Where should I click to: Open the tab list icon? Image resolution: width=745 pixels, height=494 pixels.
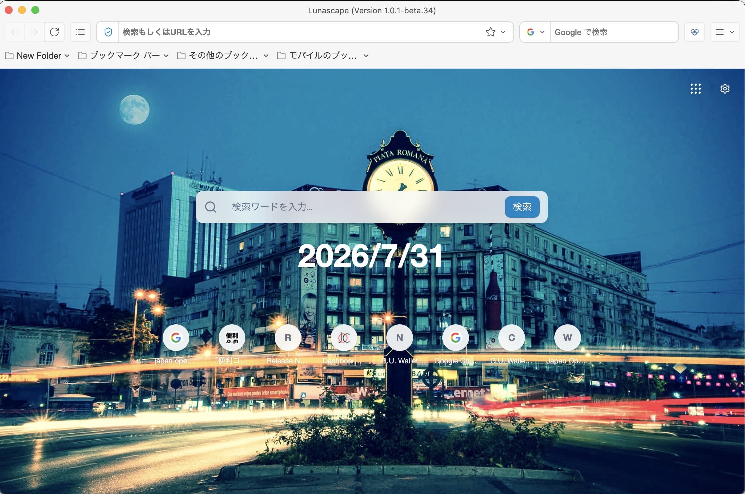80,32
